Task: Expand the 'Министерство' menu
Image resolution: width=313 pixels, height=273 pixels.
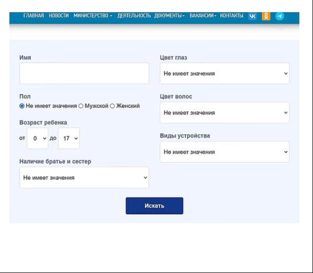Action: [92, 15]
